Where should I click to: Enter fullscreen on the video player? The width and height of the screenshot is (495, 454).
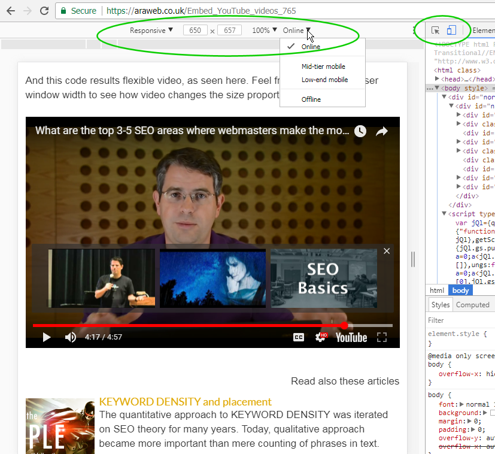coord(381,337)
